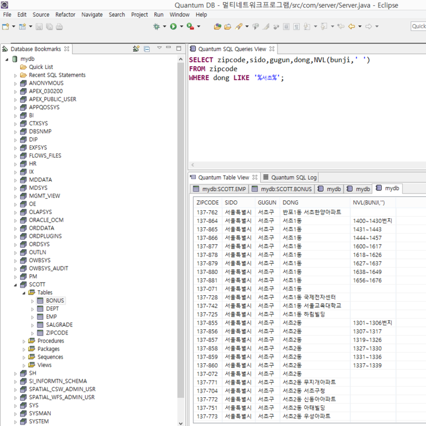This screenshot has width=426, height=426.
Task: Toggle Show Whitespace Characters in toolbar
Action: 296,26
